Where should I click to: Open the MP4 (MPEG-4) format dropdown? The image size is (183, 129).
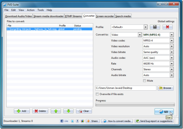(x=171, y=35)
